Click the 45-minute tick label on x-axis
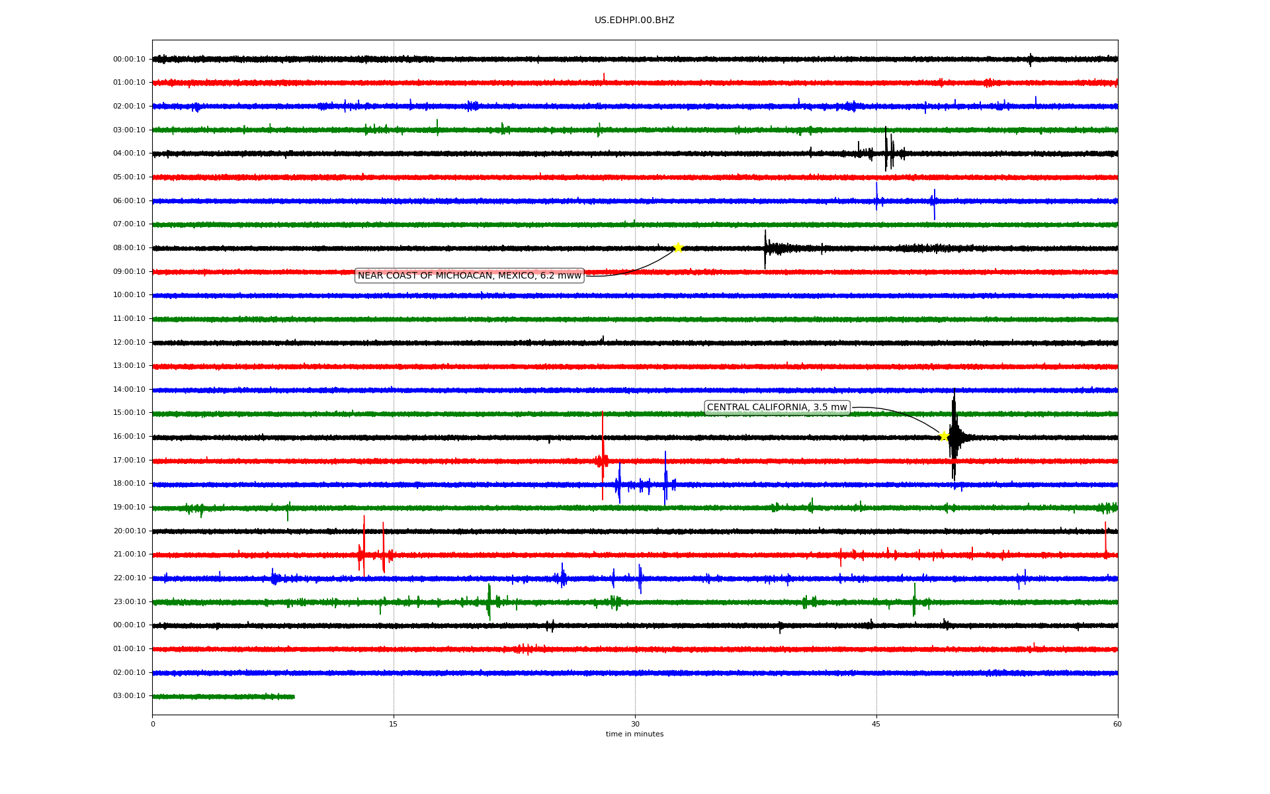1270x794 pixels. (x=876, y=724)
